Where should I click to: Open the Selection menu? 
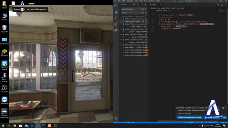click(130, 1)
